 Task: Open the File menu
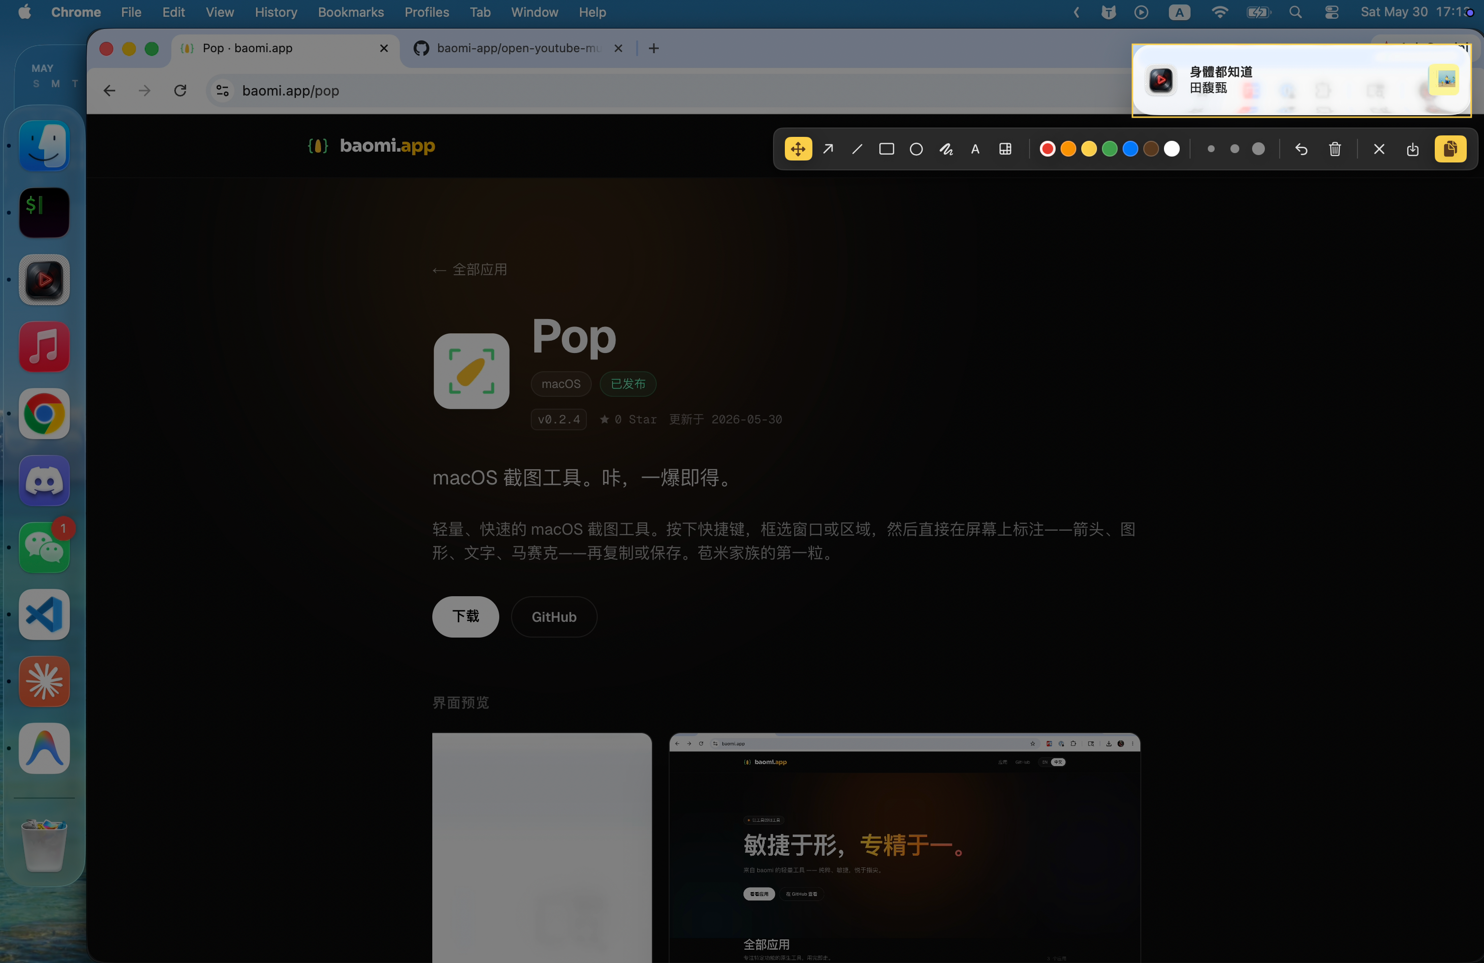(x=131, y=12)
